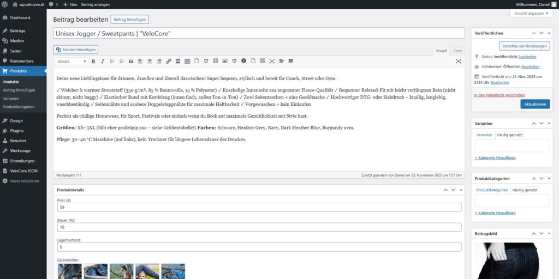The width and height of the screenshot is (559, 279).
Task: Switch to the Code editor tab
Action: tap(457, 51)
